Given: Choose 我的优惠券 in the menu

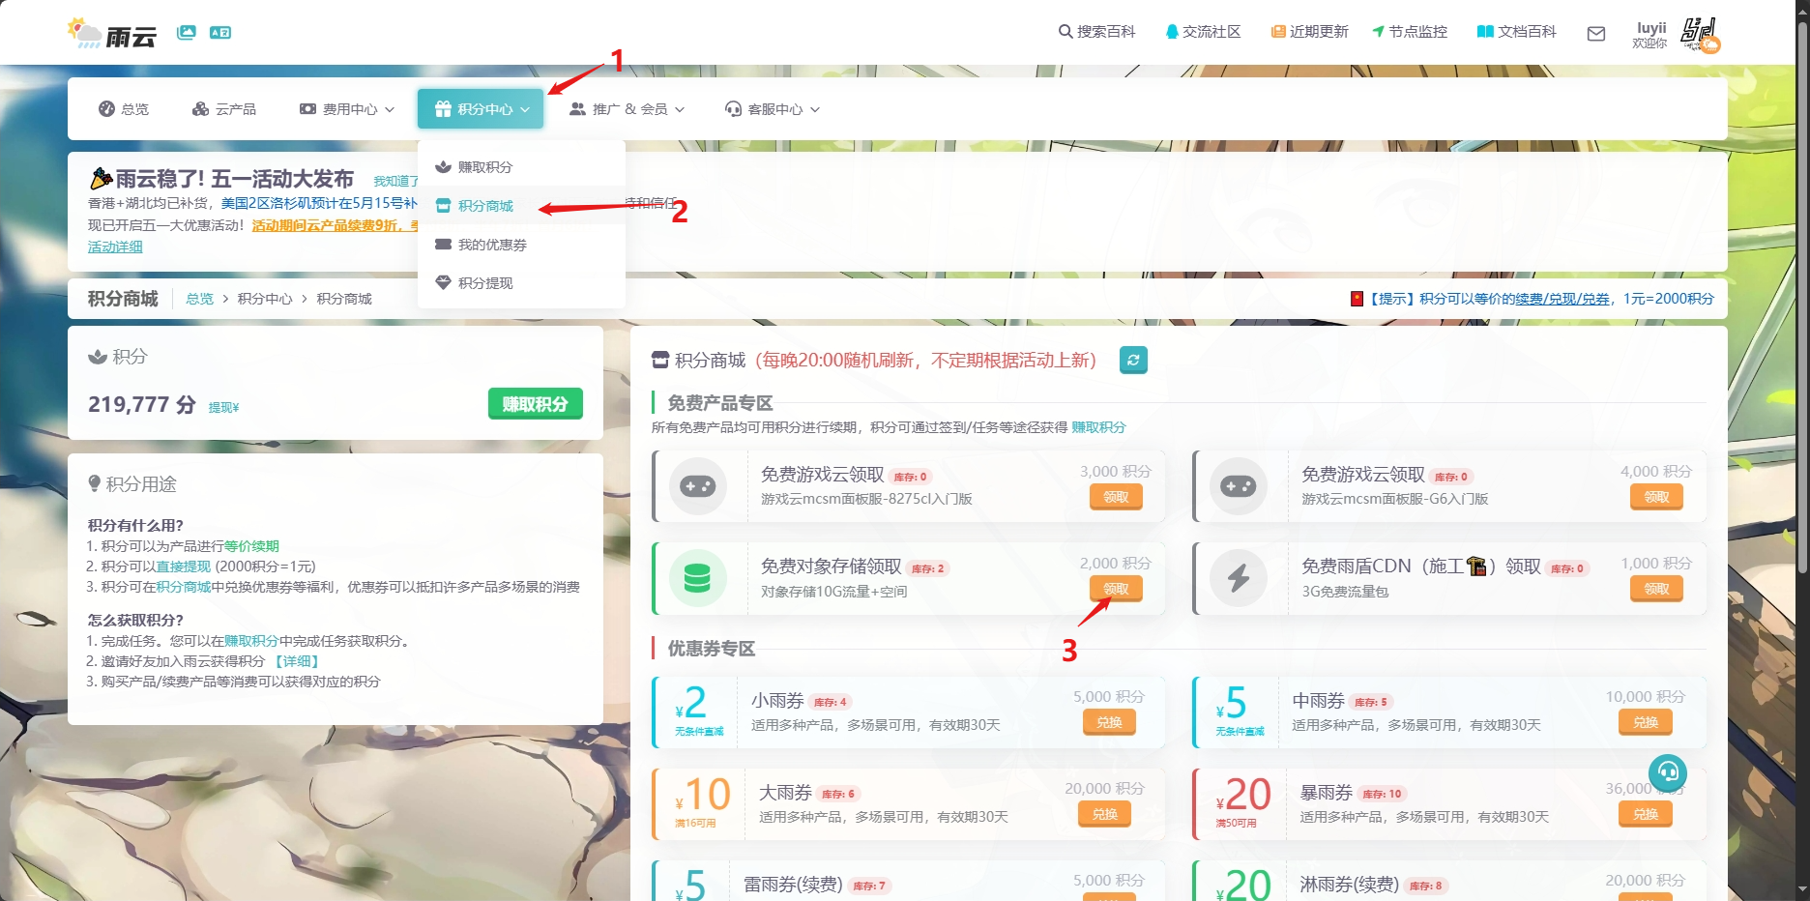Looking at the screenshot, I should (x=491, y=245).
